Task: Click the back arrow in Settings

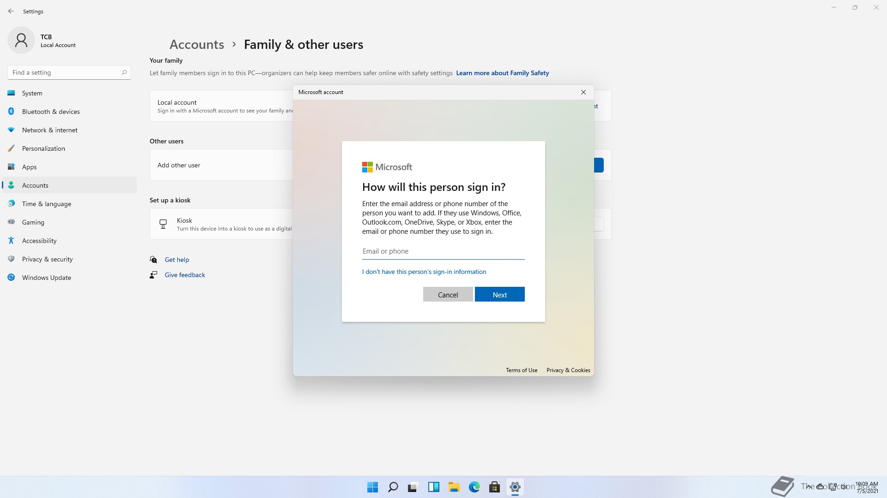Action: [11, 11]
